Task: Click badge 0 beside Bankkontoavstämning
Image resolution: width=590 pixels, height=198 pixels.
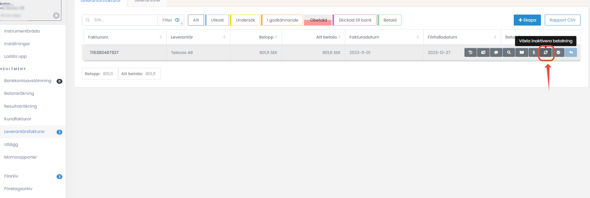Action: pyautogui.click(x=59, y=81)
